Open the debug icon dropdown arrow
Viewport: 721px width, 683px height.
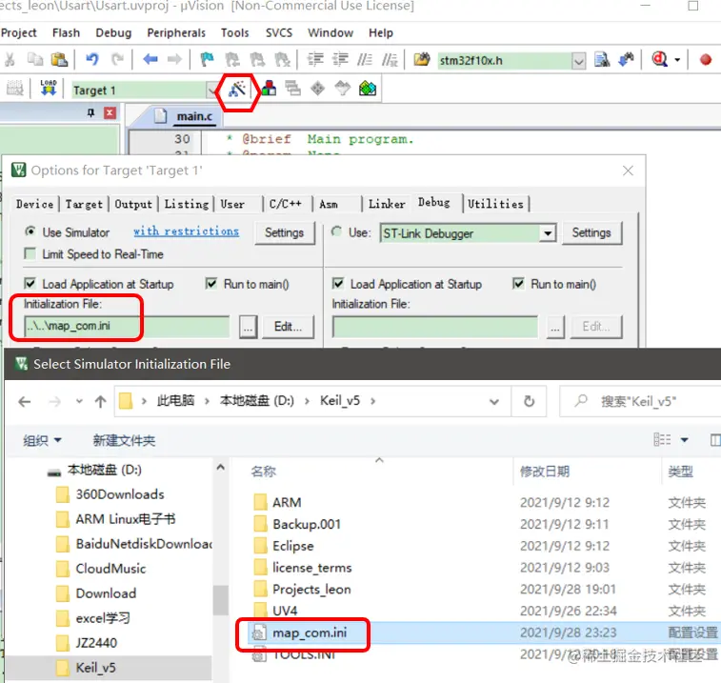[x=677, y=60]
